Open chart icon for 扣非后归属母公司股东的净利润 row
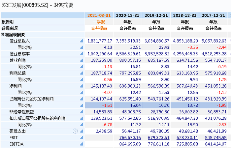 [82, 118]
